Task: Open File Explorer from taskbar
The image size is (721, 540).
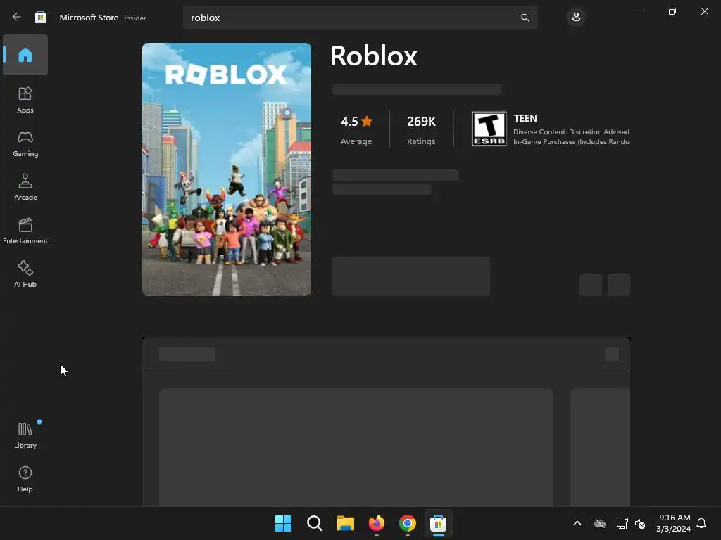Action: click(345, 523)
